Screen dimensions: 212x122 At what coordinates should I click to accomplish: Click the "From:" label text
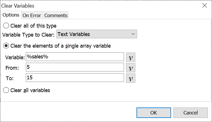tap(12, 68)
